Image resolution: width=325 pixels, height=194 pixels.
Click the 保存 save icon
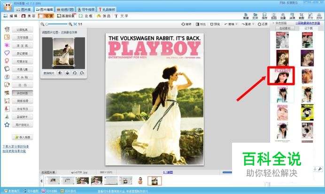coord(264,16)
